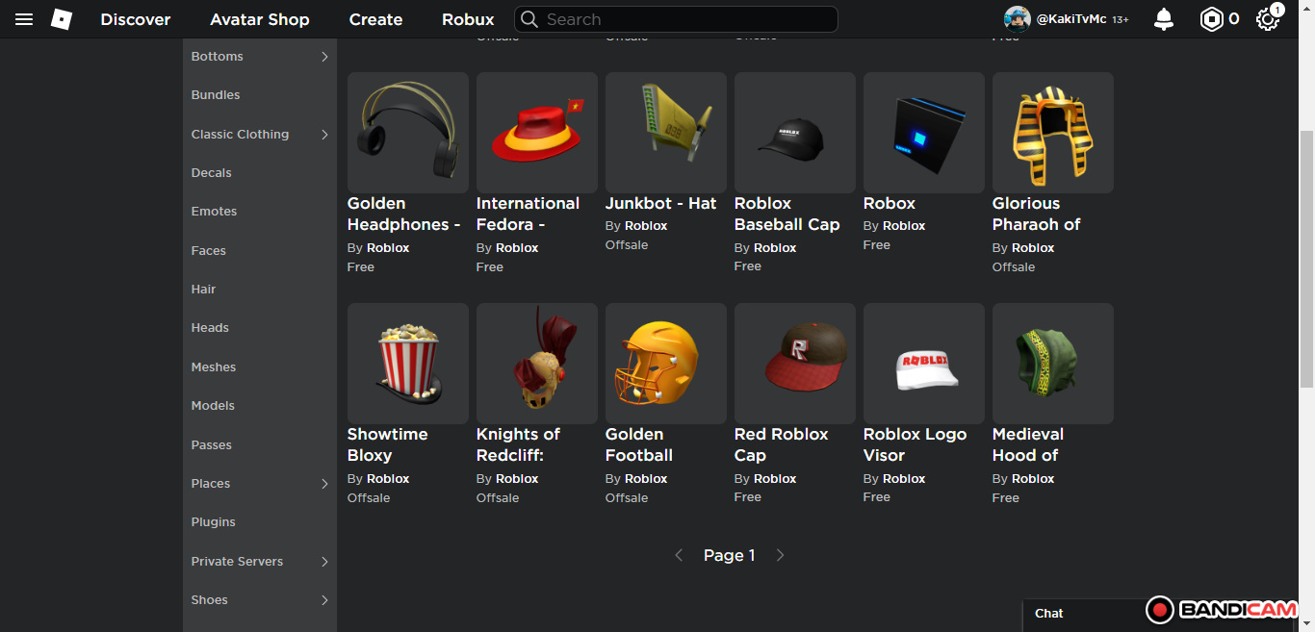Open the settings gear icon

pyautogui.click(x=1267, y=19)
